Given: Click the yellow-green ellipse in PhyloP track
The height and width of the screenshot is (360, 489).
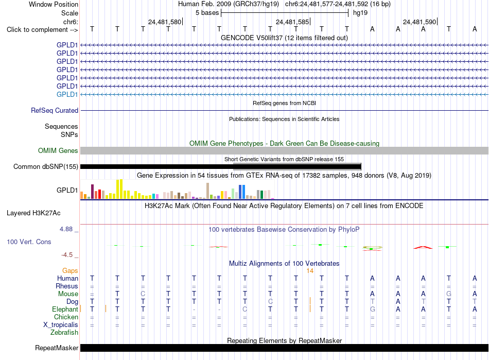Looking at the screenshot, I should (x=372, y=248).
